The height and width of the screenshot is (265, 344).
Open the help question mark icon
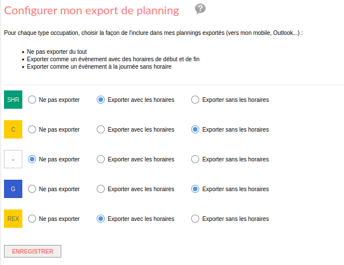tap(200, 9)
